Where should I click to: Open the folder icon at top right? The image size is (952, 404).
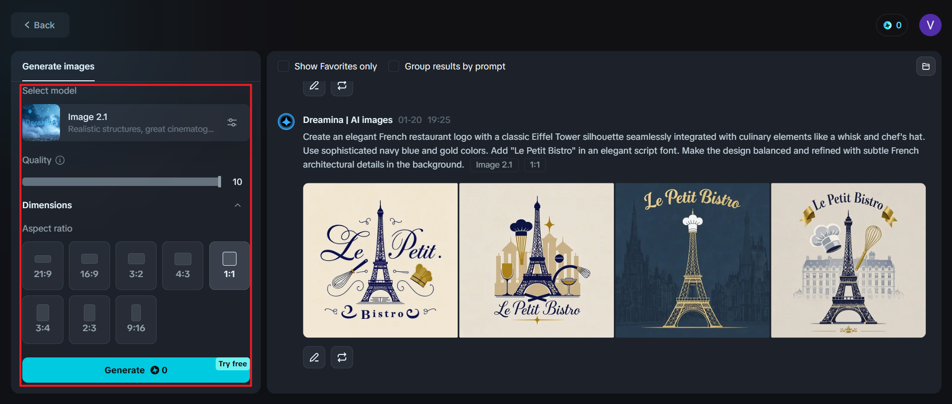926,66
